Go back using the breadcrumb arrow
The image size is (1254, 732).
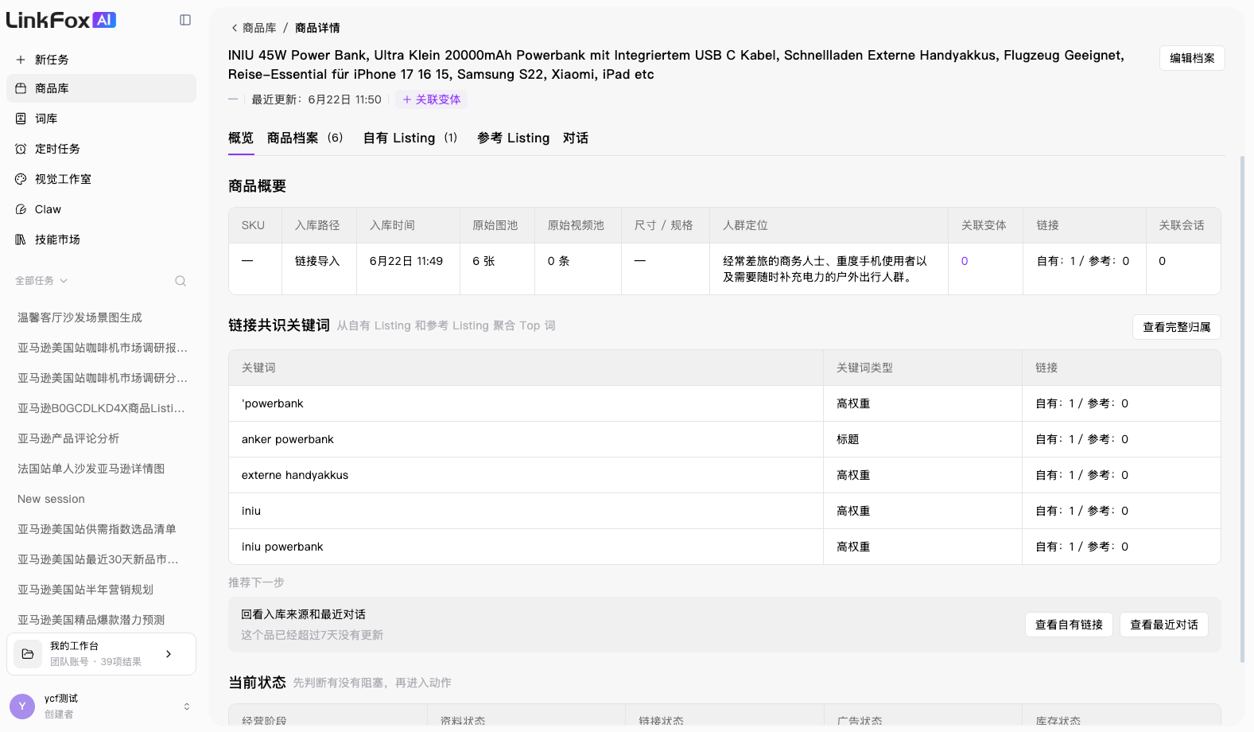coord(235,28)
